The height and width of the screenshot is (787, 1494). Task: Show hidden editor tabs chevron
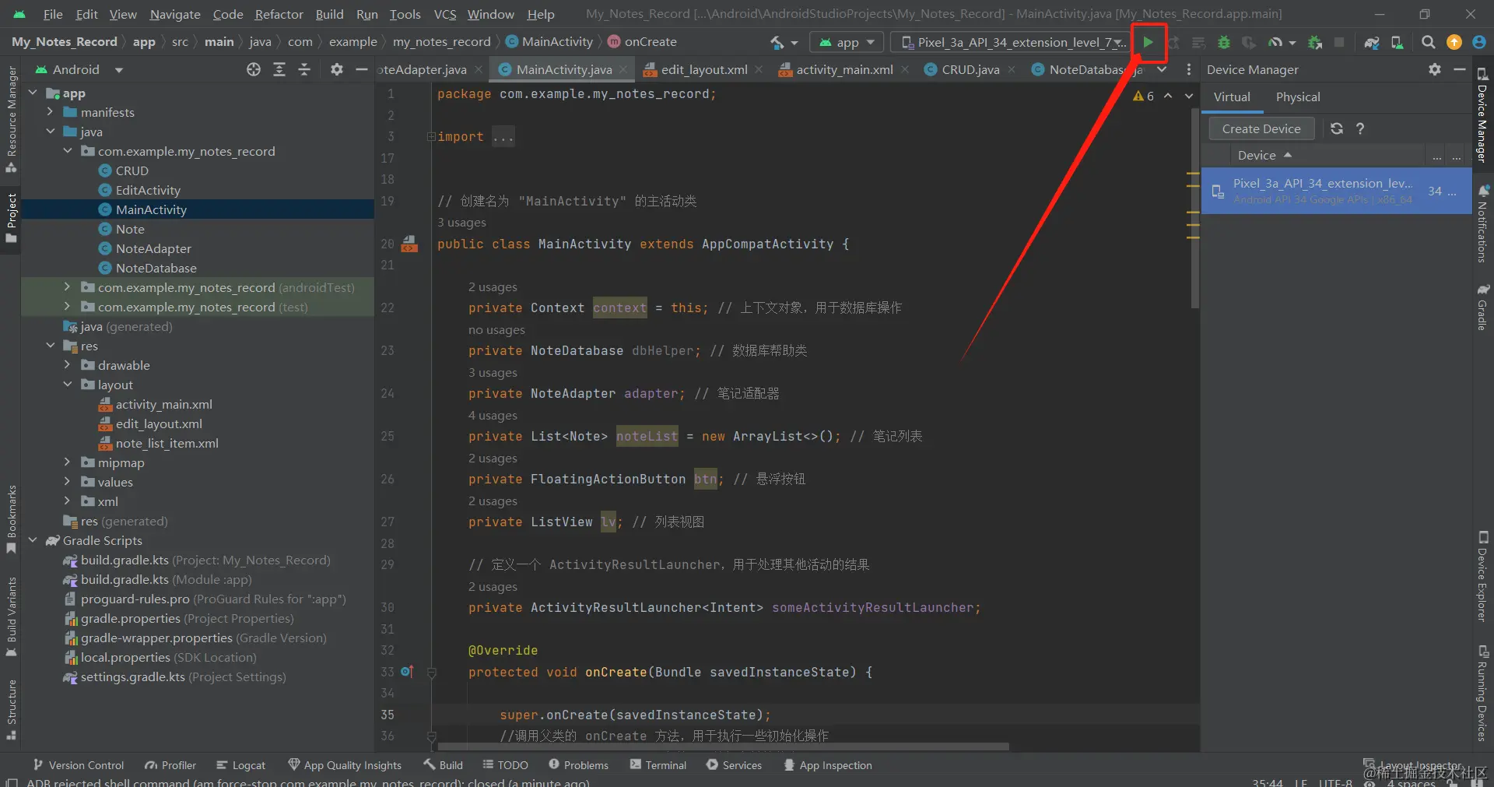coord(1162,69)
